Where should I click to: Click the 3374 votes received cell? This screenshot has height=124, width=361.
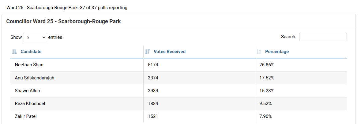(153, 78)
